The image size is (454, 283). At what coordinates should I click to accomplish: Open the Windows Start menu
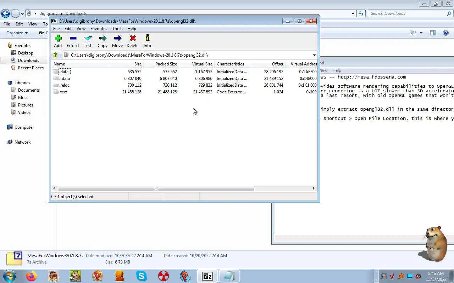[x=9, y=276]
